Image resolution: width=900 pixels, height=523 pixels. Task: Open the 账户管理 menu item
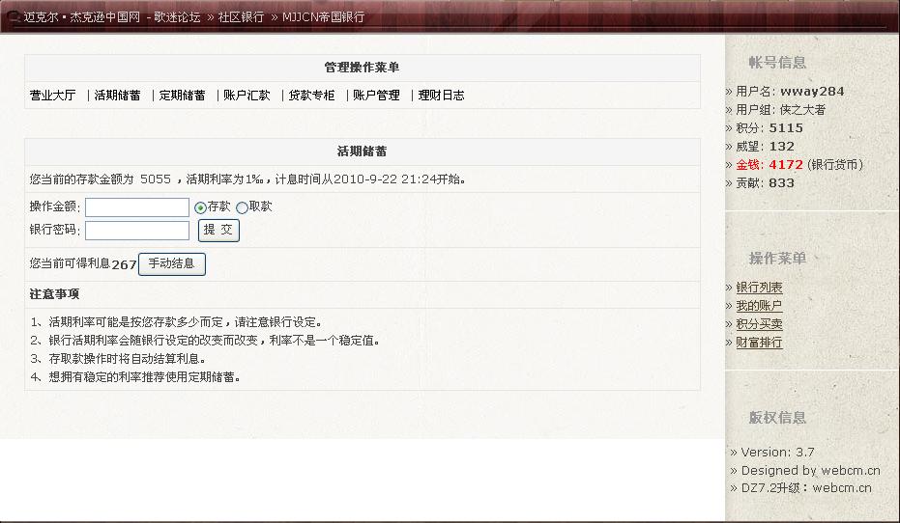click(x=377, y=96)
